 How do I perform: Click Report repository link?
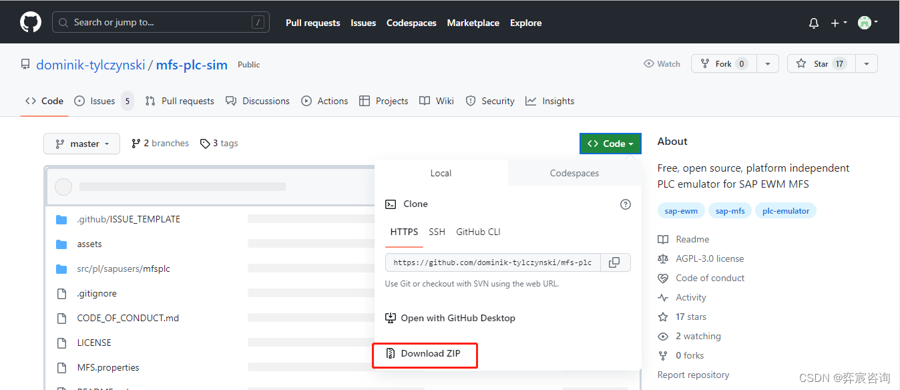point(694,375)
